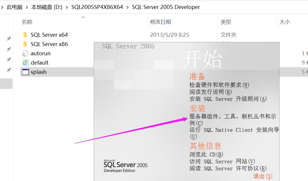Click date 2013/5/29 8:25 cell
The image size is (308, 181).
tap(170, 35)
